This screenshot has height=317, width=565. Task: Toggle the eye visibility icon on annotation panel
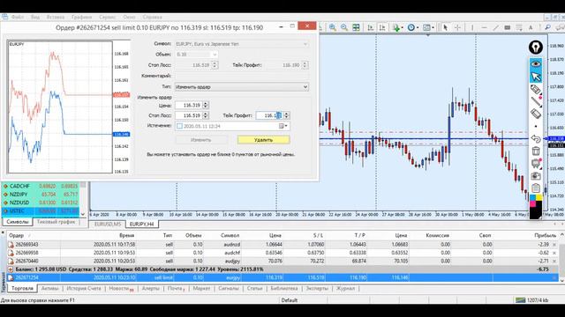pos(536,64)
